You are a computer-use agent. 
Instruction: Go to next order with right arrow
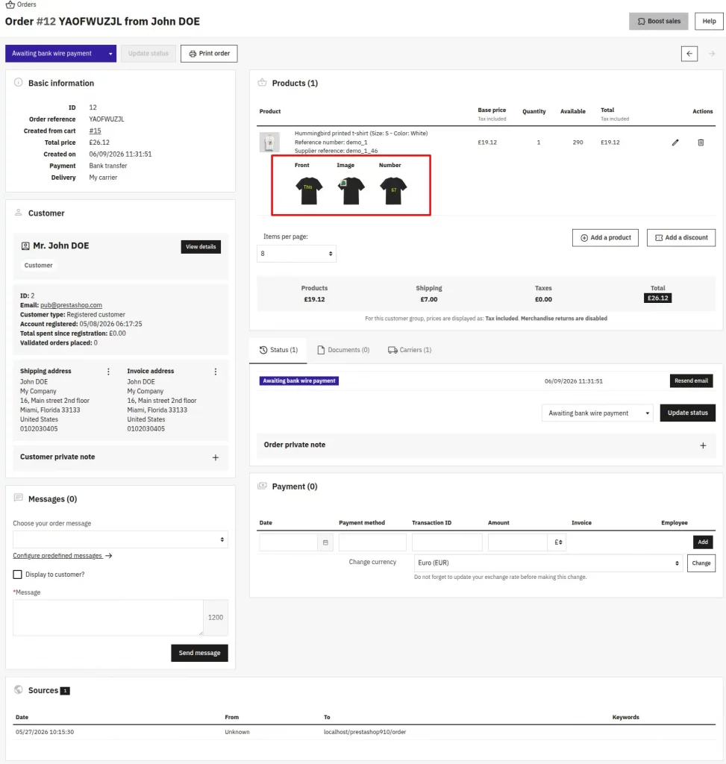712,54
